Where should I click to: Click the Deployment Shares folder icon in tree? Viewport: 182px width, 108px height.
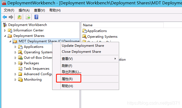point(10,36)
